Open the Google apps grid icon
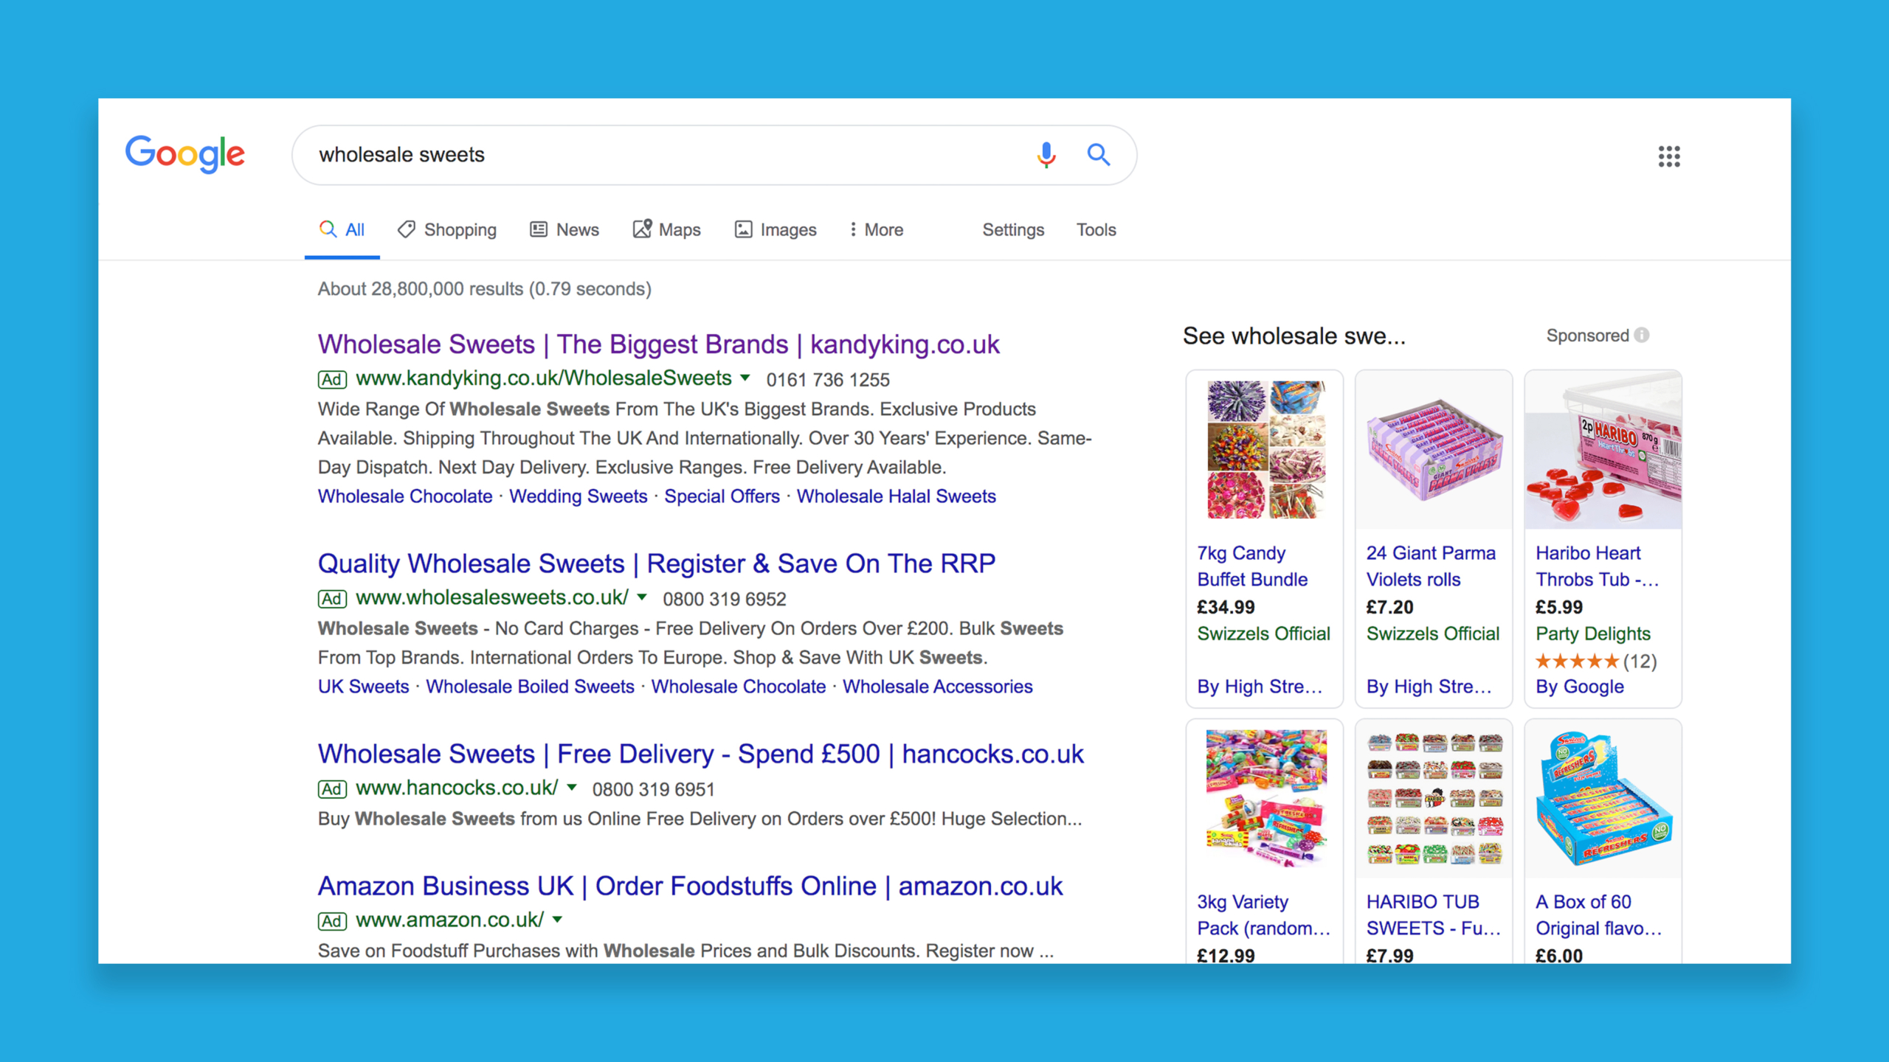 pos(1668,156)
